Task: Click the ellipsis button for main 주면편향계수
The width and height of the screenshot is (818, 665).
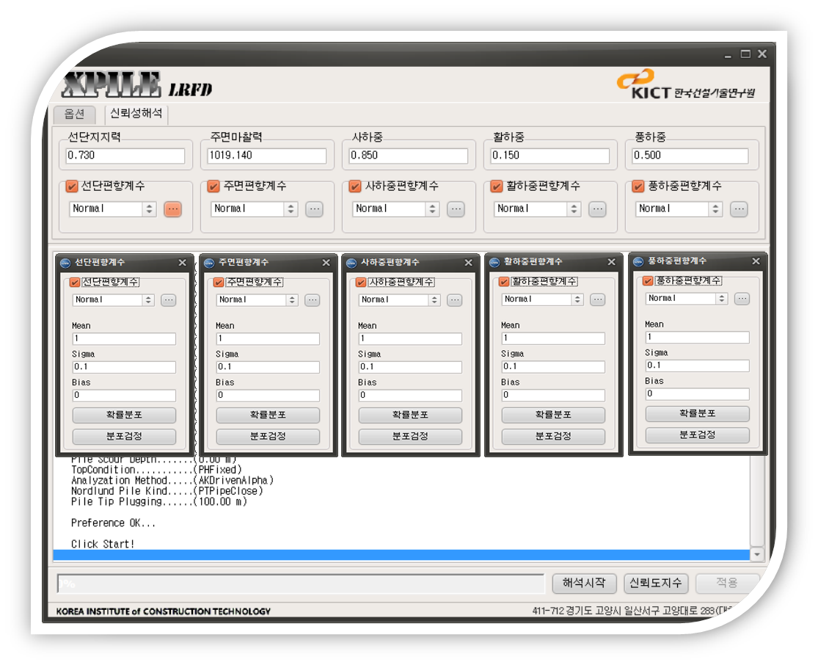Action: tap(314, 209)
